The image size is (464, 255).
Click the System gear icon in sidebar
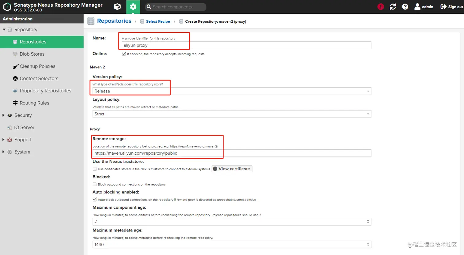(10, 152)
